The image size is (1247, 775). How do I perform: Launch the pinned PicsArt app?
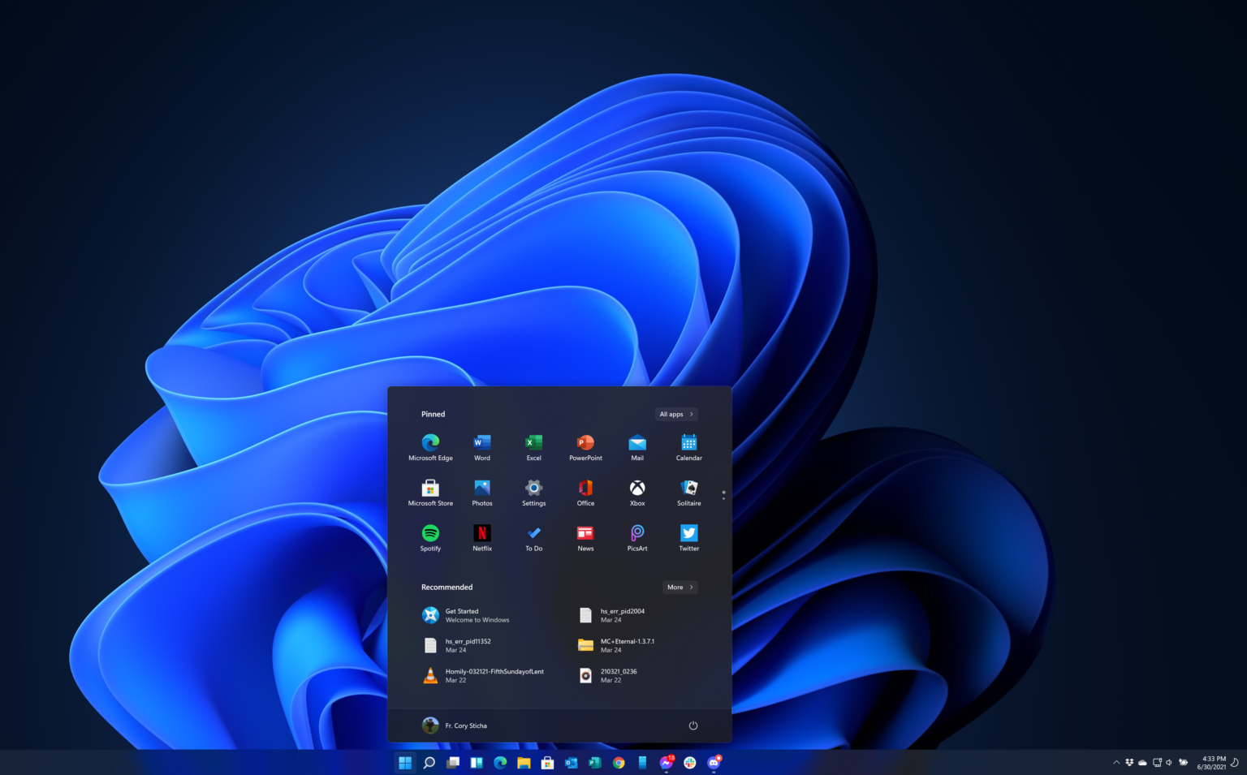point(637,538)
